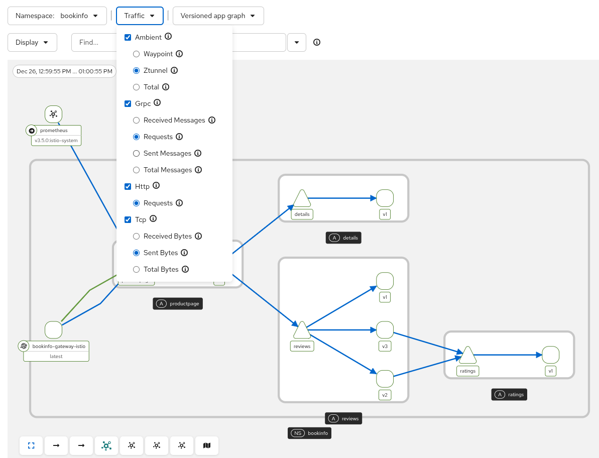The height and width of the screenshot is (458, 599).
Task: Open the Namespace bookinfo selector
Action: click(x=57, y=16)
